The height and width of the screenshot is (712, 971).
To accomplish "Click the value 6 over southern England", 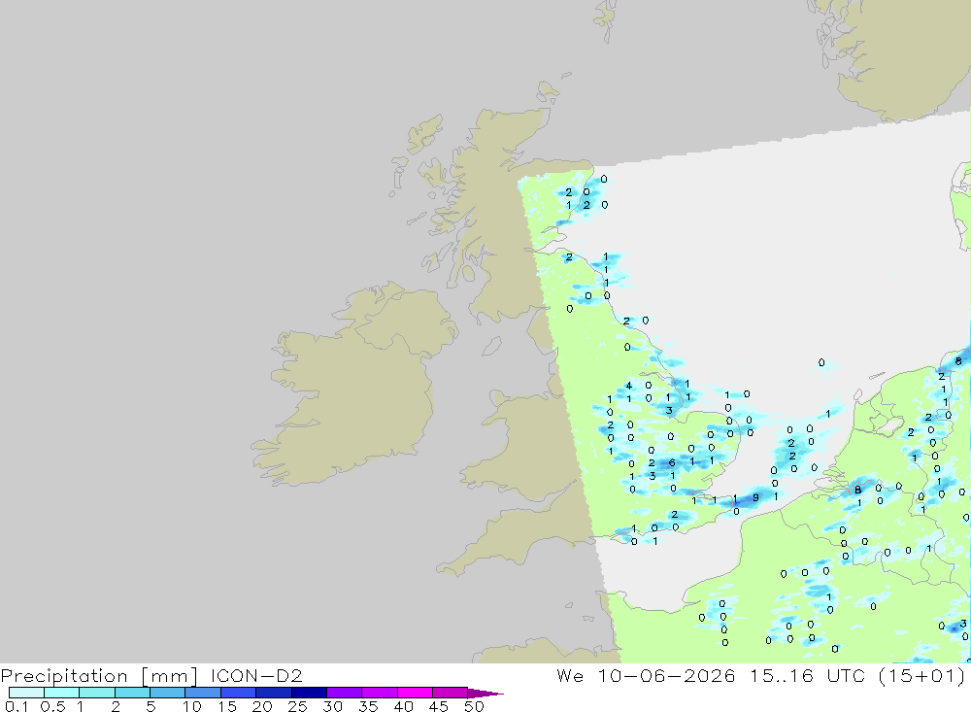I will click(x=672, y=463).
